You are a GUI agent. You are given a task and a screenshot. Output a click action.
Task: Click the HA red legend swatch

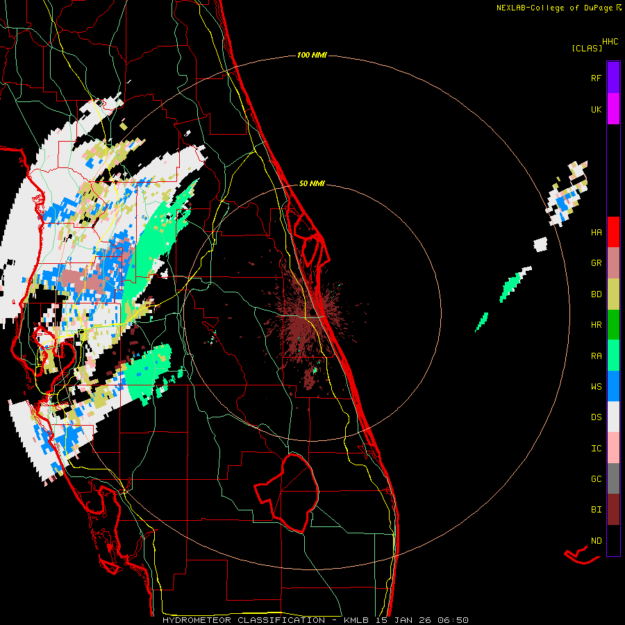pyautogui.click(x=613, y=232)
